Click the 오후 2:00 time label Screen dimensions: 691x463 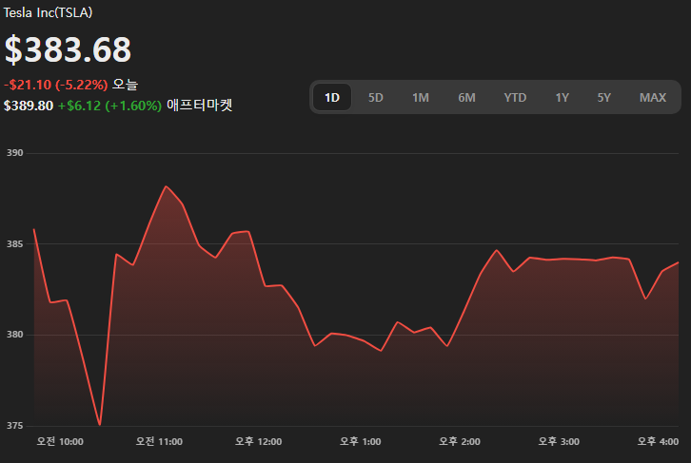point(460,441)
